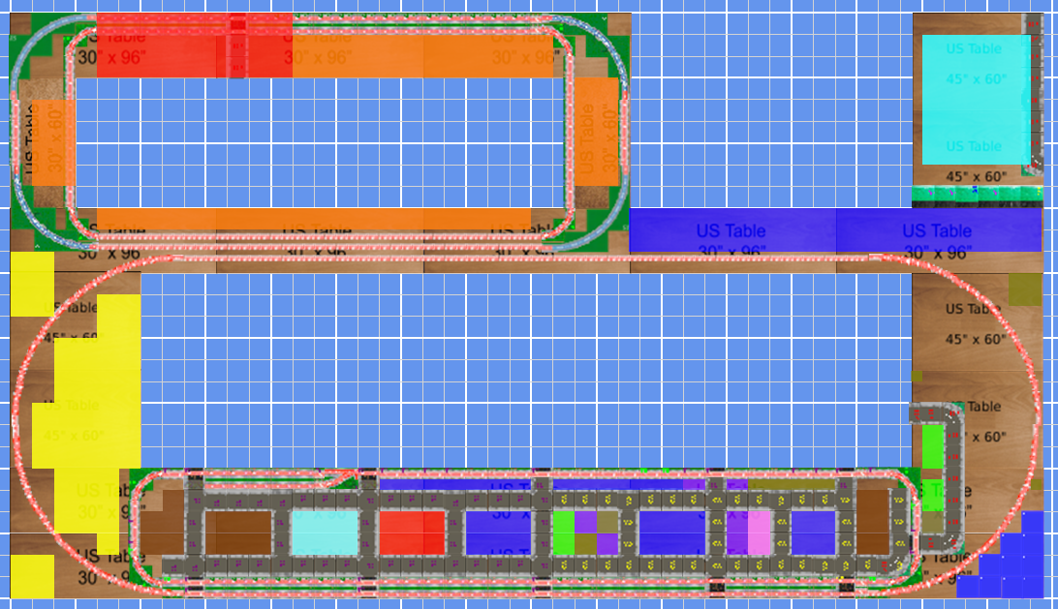This screenshot has width=1058, height=609.
Task: Select the green block inside the small right road loop
Action: point(932,446)
